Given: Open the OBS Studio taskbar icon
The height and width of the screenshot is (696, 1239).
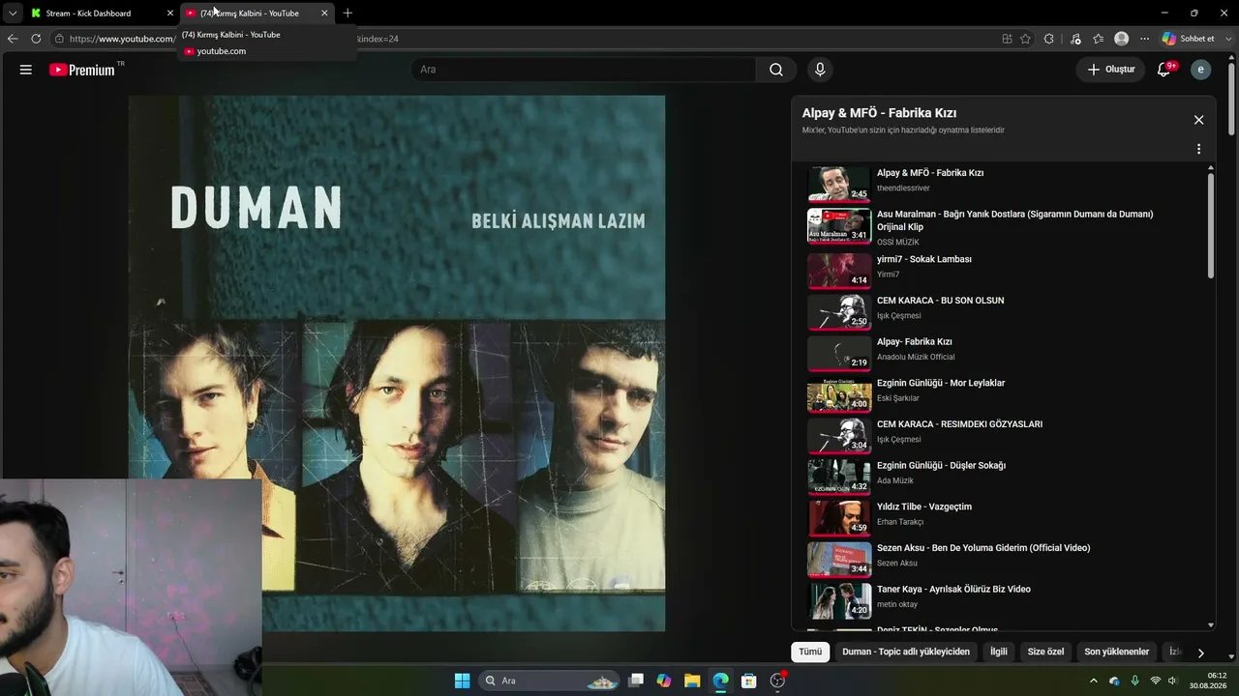Looking at the screenshot, I should [x=777, y=681].
